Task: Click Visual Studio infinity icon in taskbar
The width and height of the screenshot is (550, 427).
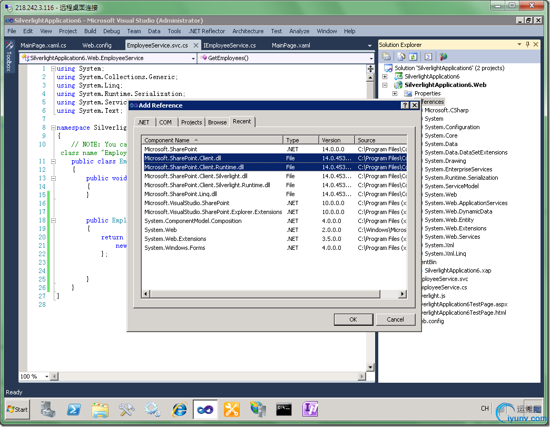Action: click(x=205, y=409)
